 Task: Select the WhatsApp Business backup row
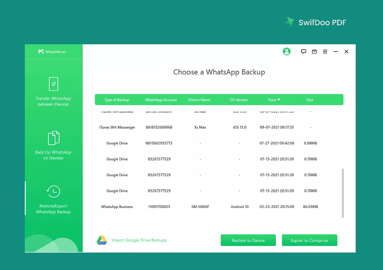pyautogui.click(x=219, y=206)
